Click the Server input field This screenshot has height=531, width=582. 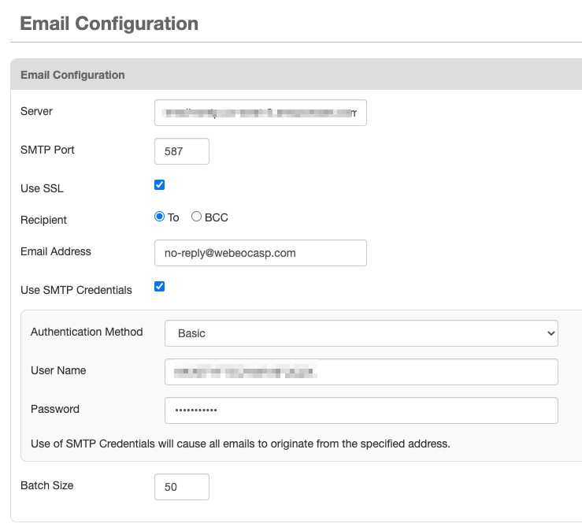click(x=260, y=113)
